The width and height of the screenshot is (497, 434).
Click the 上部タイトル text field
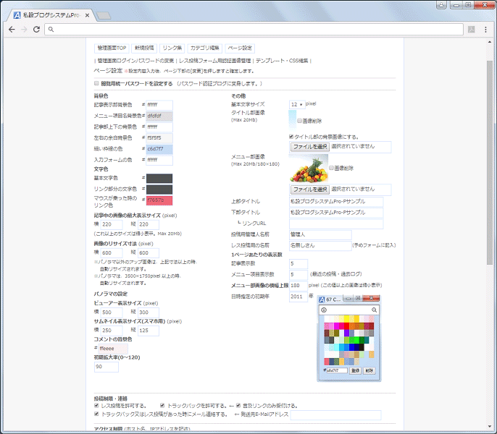(x=335, y=201)
